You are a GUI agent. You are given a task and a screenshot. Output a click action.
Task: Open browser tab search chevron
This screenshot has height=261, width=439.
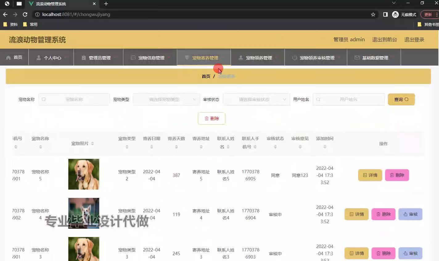394,3
